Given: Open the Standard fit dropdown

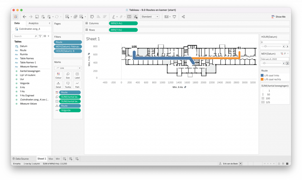Looking at the screenshot, I should pos(150,17).
